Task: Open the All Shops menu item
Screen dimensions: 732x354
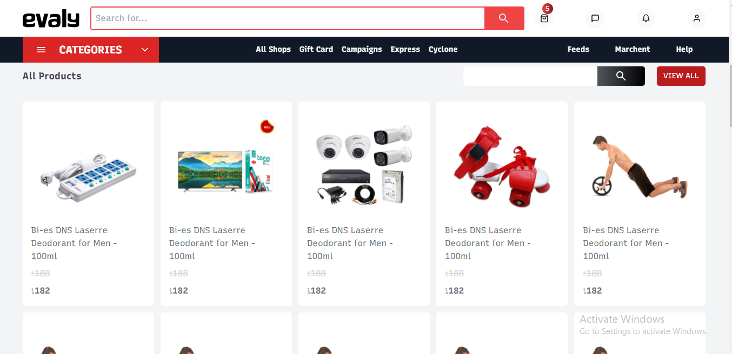Action: tap(273, 49)
